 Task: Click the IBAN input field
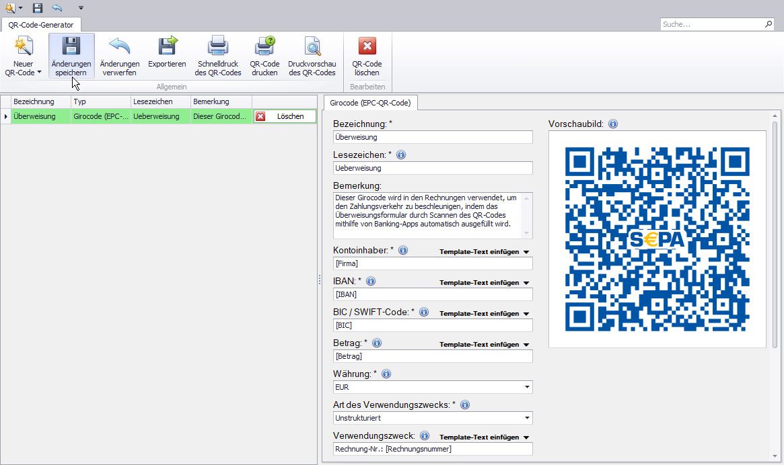pos(433,295)
